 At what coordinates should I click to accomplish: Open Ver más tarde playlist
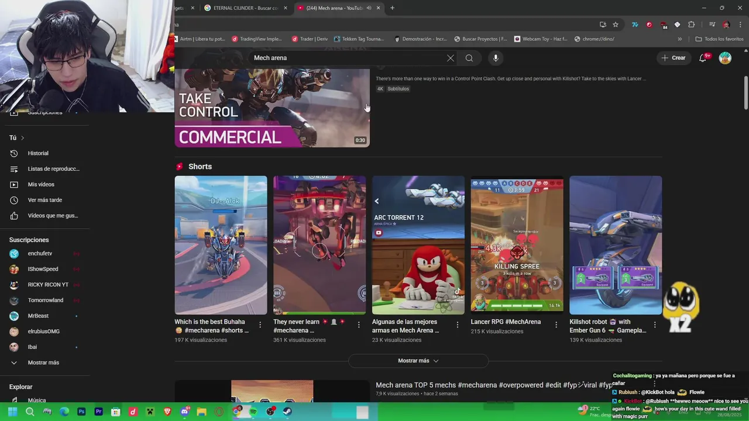(x=45, y=200)
